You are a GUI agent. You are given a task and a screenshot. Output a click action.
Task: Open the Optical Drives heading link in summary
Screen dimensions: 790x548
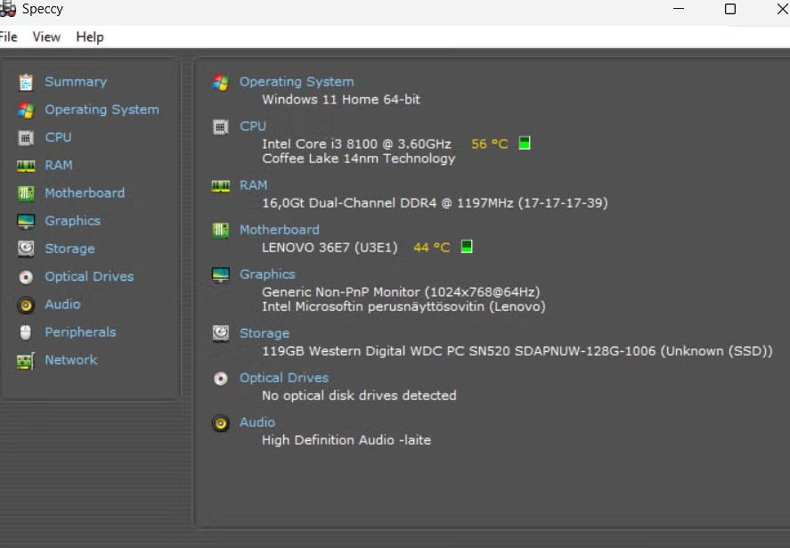point(283,378)
